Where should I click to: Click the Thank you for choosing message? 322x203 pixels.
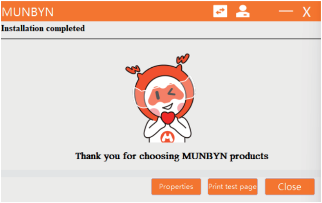click(x=172, y=156)
